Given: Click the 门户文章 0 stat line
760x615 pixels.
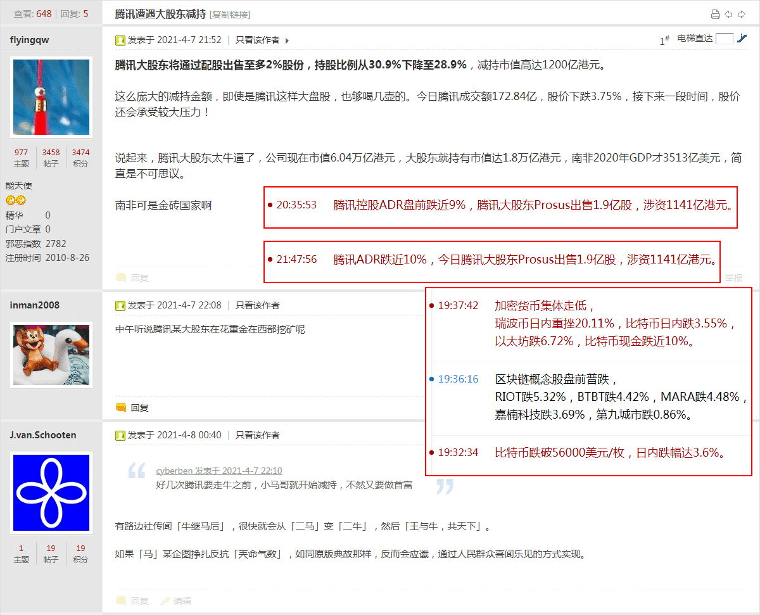Looking at the screenshot, I should coord(28,229).
